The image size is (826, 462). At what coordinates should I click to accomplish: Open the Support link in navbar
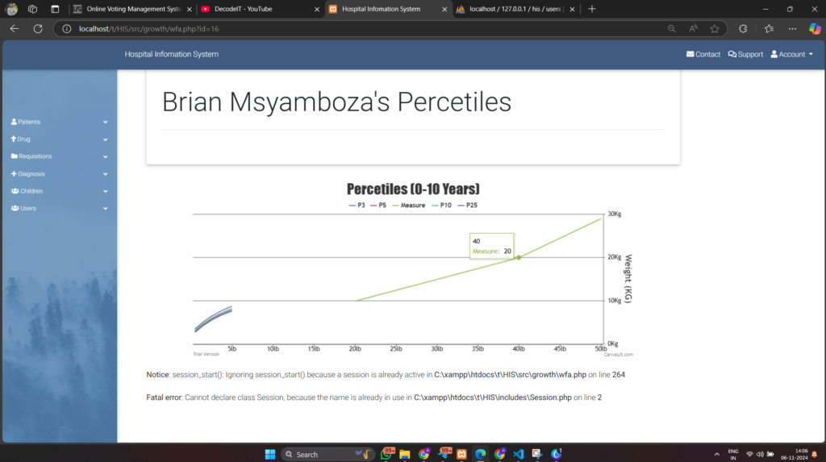[x=745, y=54]
